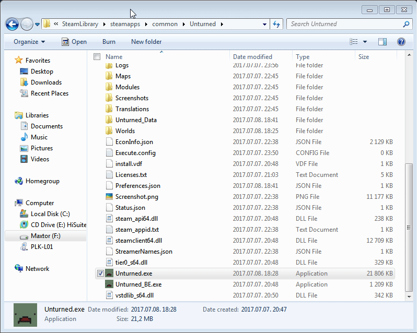The height and width of the screenshot is (333, 417).
Task: Open Documents library icon
Action: tap(24, 126)
